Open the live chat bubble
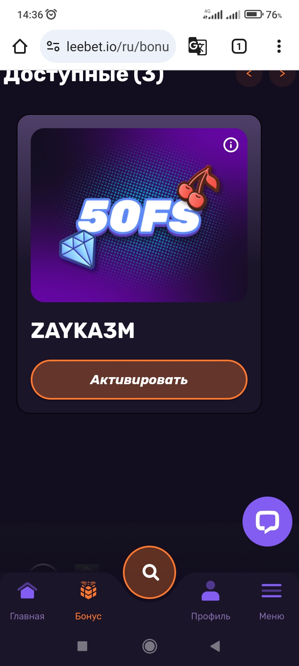Screen dimensions: 299x666 point(267,521)
